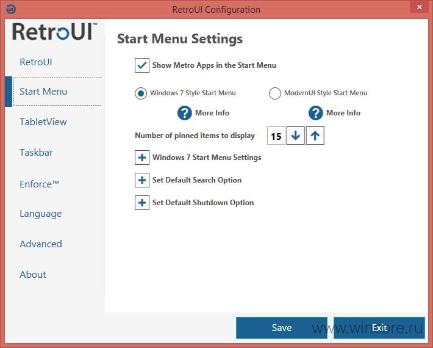Image resolution: width=433 pixels, height=348 pixels.
Task: Select ModernUI Style Start Menu radio
Action: coord(275,93)
